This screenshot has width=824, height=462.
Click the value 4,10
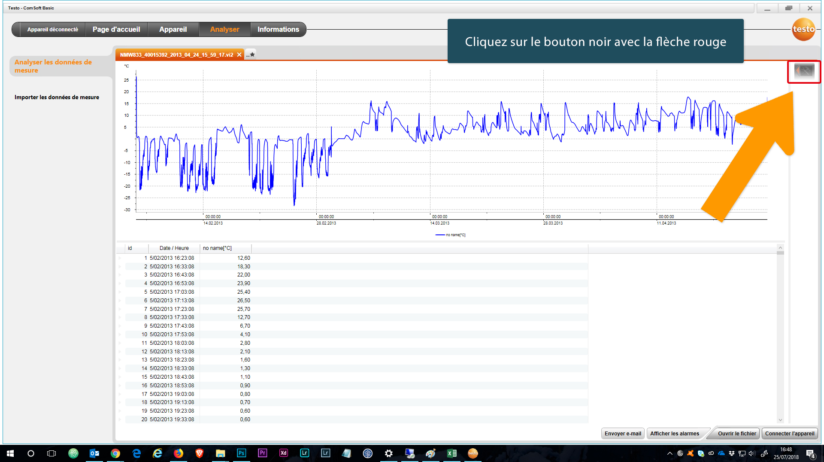[245, 334]
